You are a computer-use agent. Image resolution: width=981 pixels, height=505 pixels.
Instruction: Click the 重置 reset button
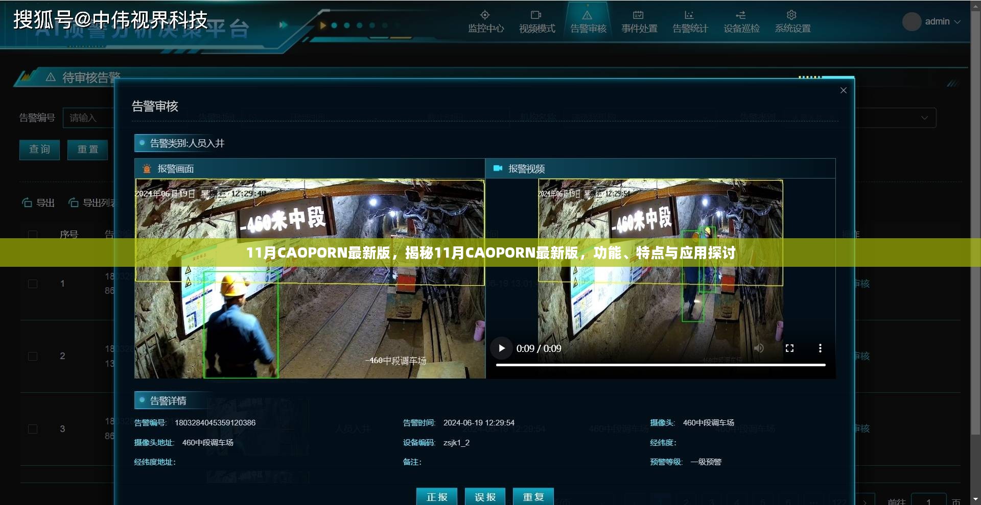point(88,149)
